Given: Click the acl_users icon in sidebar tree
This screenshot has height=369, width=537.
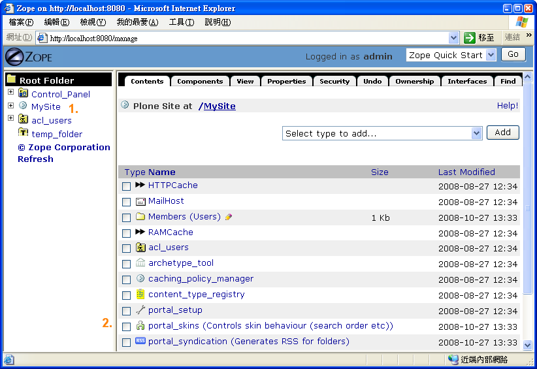Looking at the screenshot, I should [23, 119].
